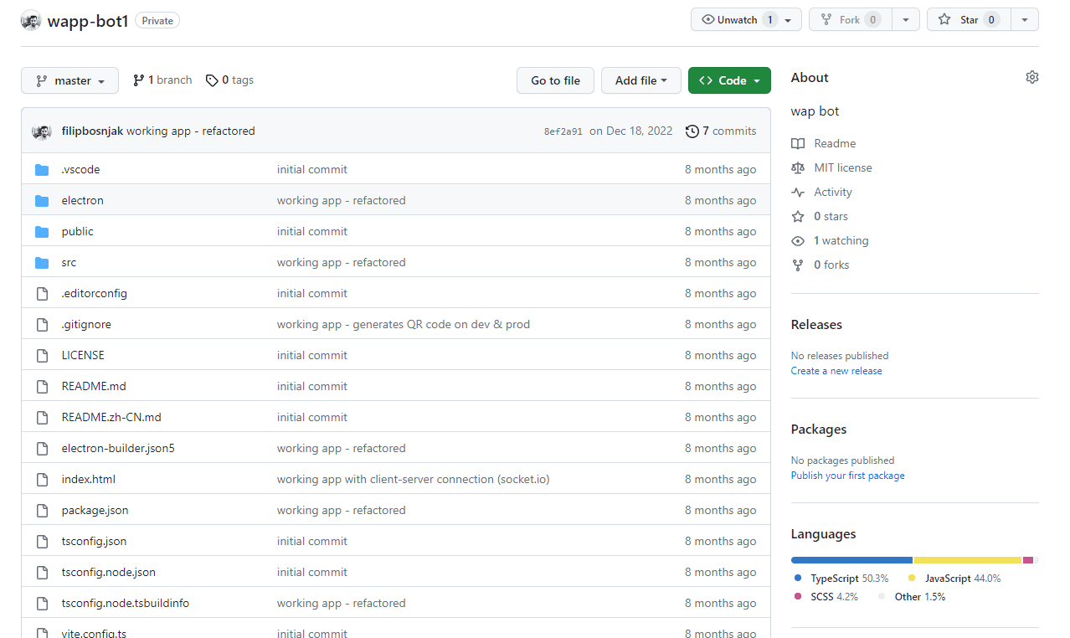
Task: Click the pink SCSS segment in language bar
Action: click(x=1028, y=560)
